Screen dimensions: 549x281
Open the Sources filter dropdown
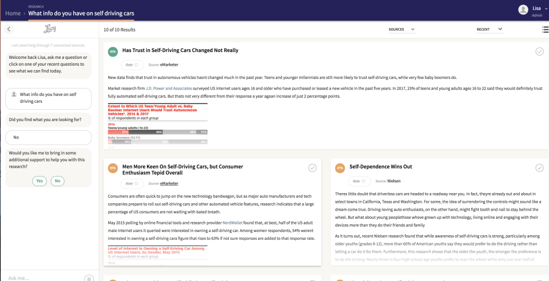click(x=401, y=29)
